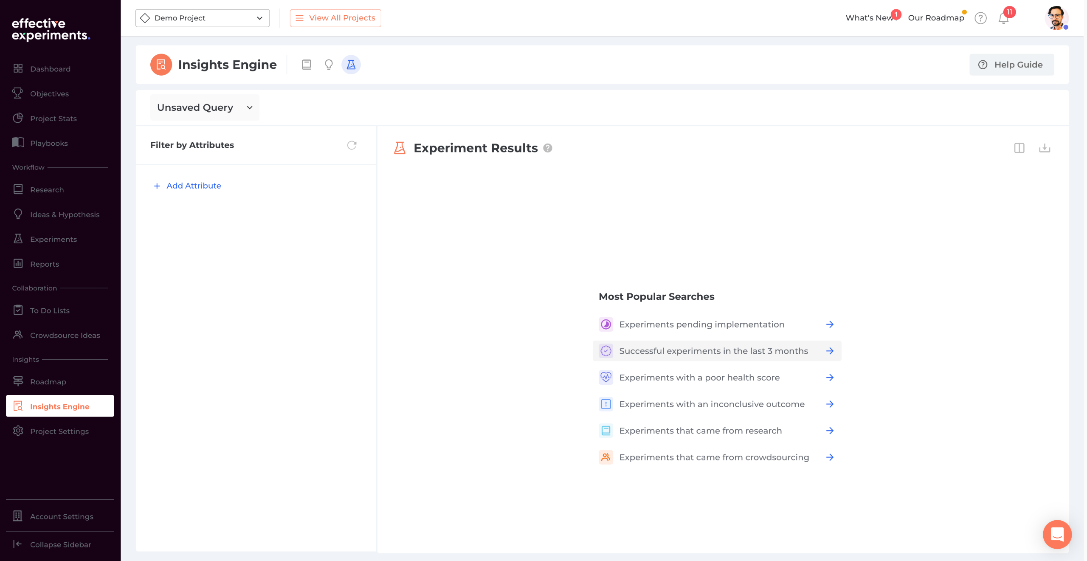Click the question mark beside Experiment Results
Image resolution: width=1087 pixels, height=561 pixels.
coord(548,148)
